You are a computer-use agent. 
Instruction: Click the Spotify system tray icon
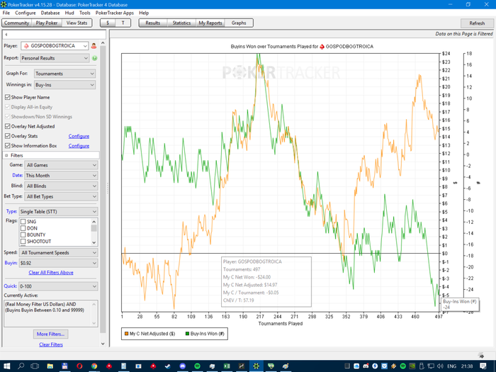click(403, 366)
